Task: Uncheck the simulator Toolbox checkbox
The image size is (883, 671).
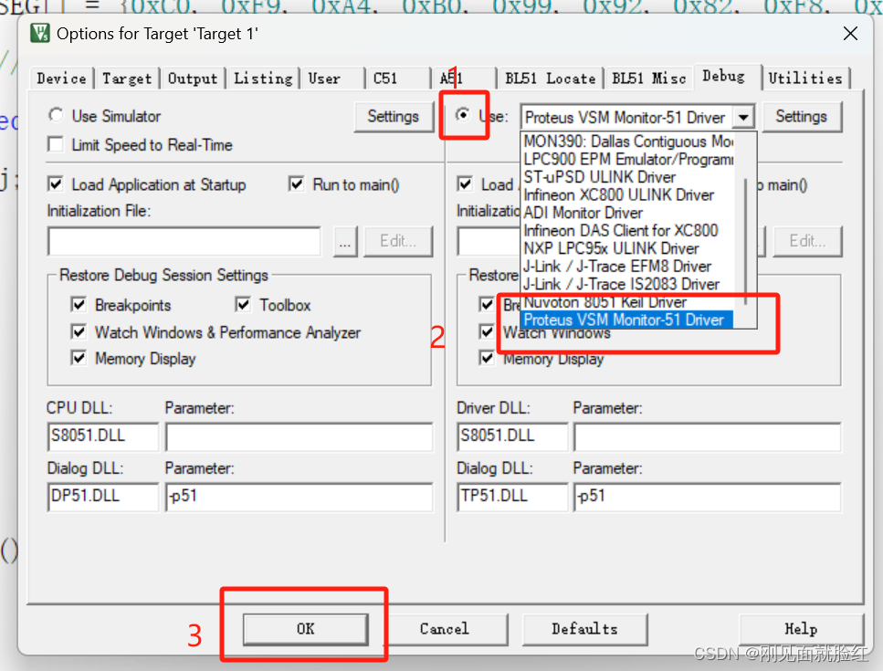Action: pos(243,305)
